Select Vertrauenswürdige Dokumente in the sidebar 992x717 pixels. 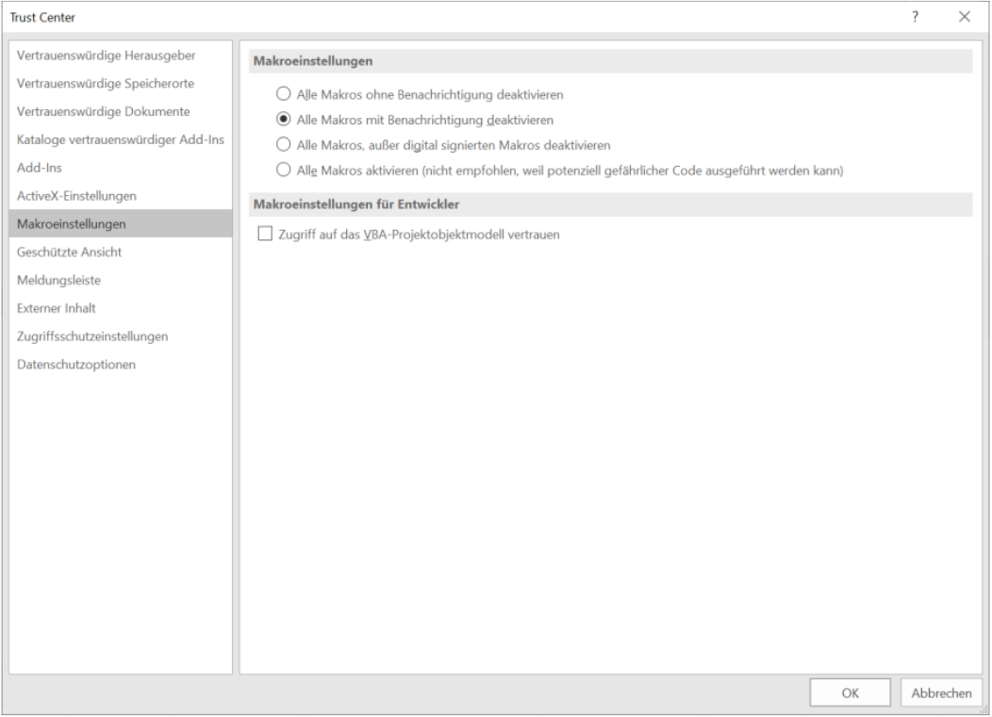point(104,111)
